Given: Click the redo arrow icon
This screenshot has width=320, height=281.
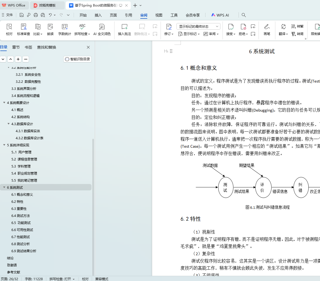Looking at the screenshot, I should click(61, 15).
